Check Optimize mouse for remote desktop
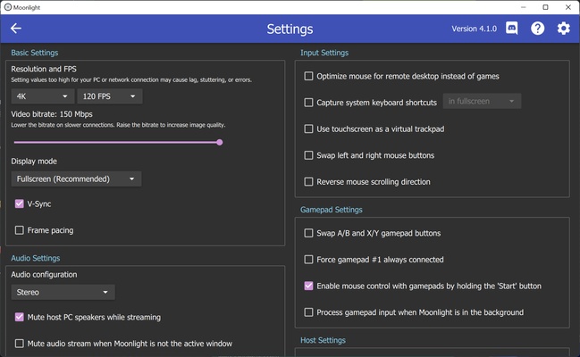The width and height of the screenshot is (580, 357). pos(308,76)
